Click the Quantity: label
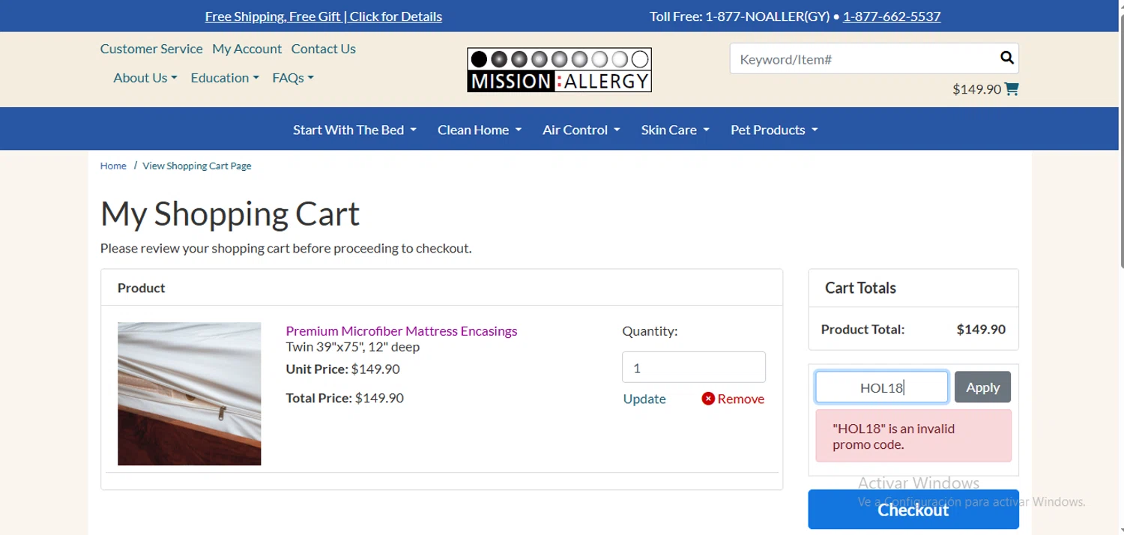 (650, 330)
